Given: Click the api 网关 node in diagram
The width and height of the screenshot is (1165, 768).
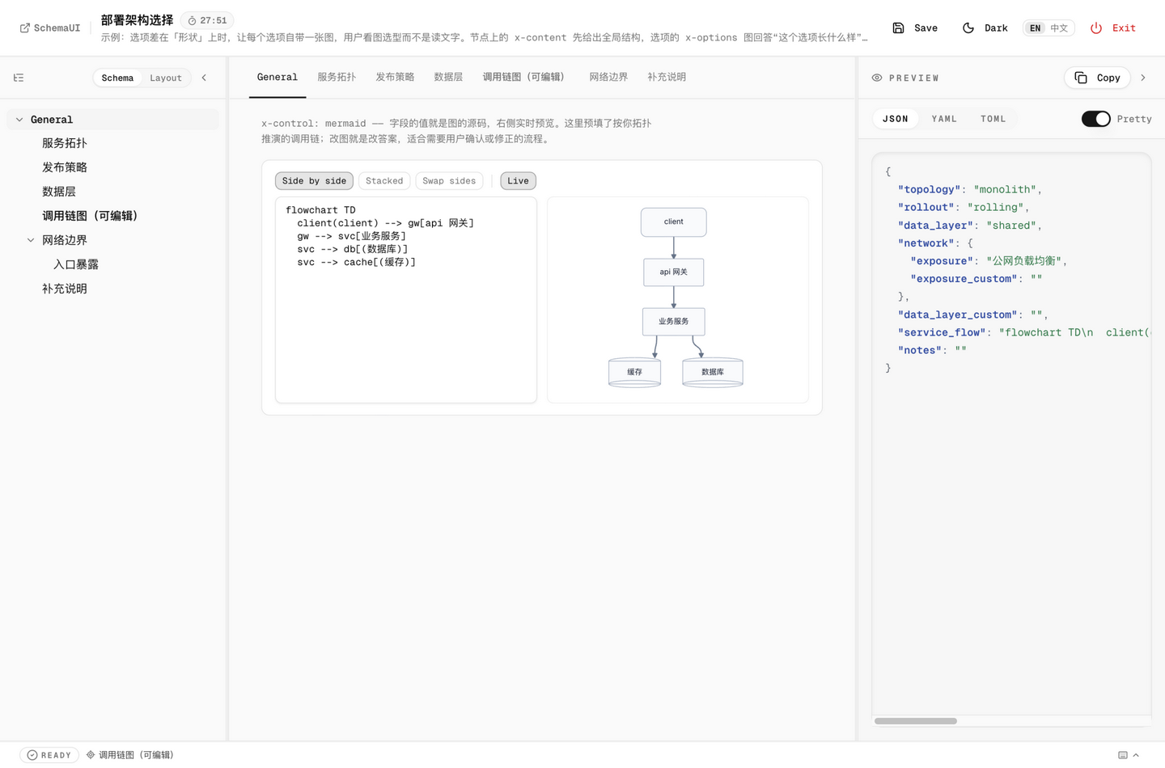Looking at the screenshot, I should [674, 272].
